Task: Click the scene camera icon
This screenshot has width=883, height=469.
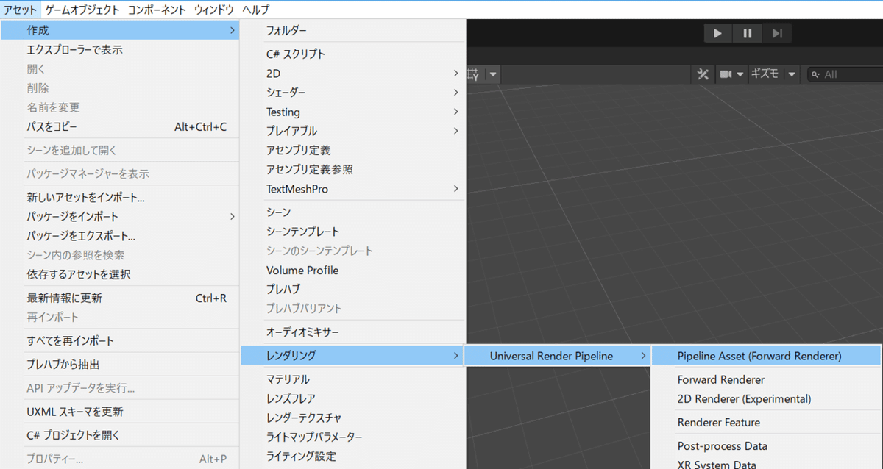Action: click(726, 74)
